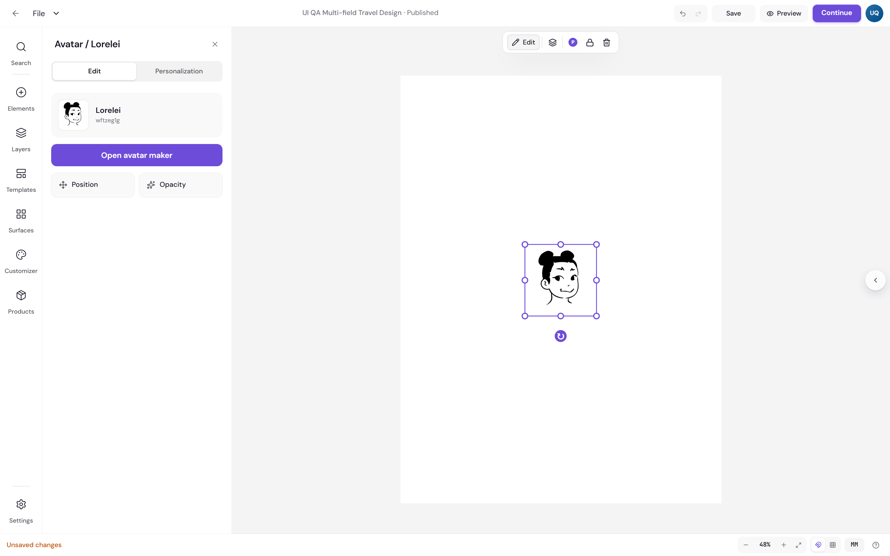Zoom out with the minus icon
This screenshot has width=890, height=556.
(x=746, y=545)
